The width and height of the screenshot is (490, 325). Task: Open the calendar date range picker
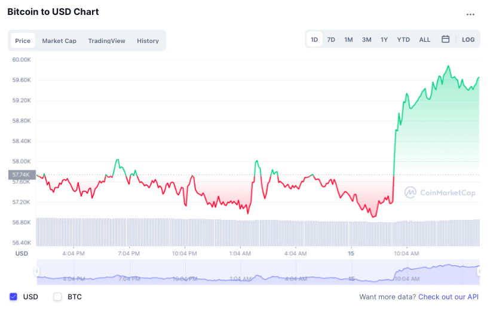[x=445, y=39]
